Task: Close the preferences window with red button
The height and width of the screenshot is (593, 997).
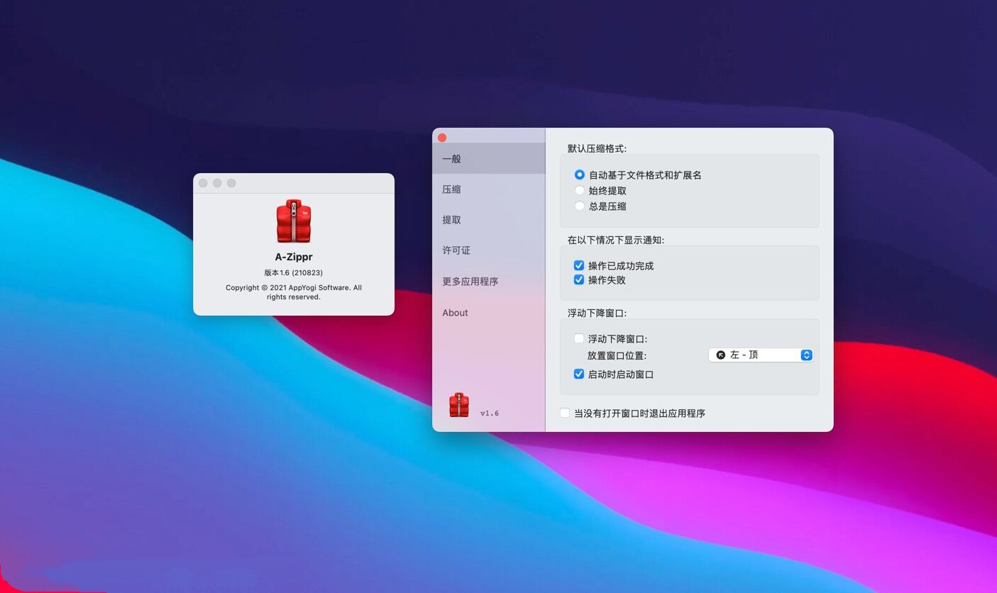Action: pos(442,138)
